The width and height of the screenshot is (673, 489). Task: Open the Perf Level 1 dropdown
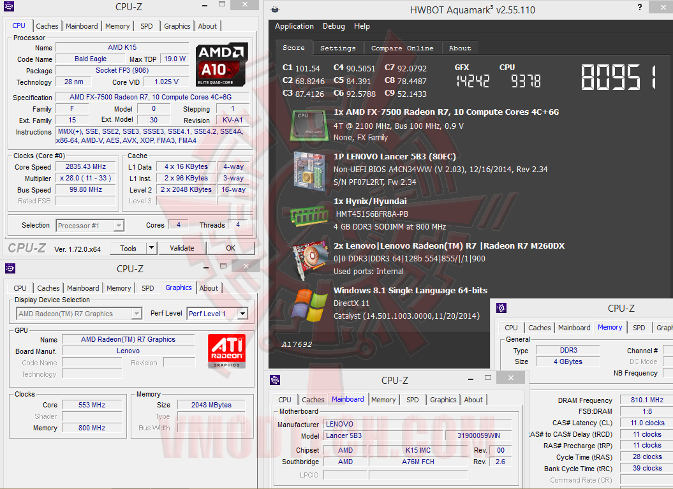point(242,314)
